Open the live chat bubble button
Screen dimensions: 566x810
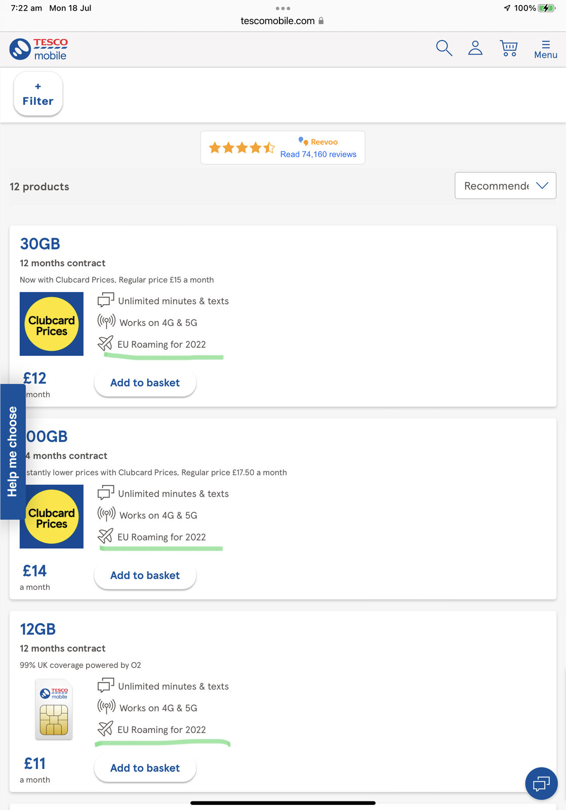tap(541, 784)
